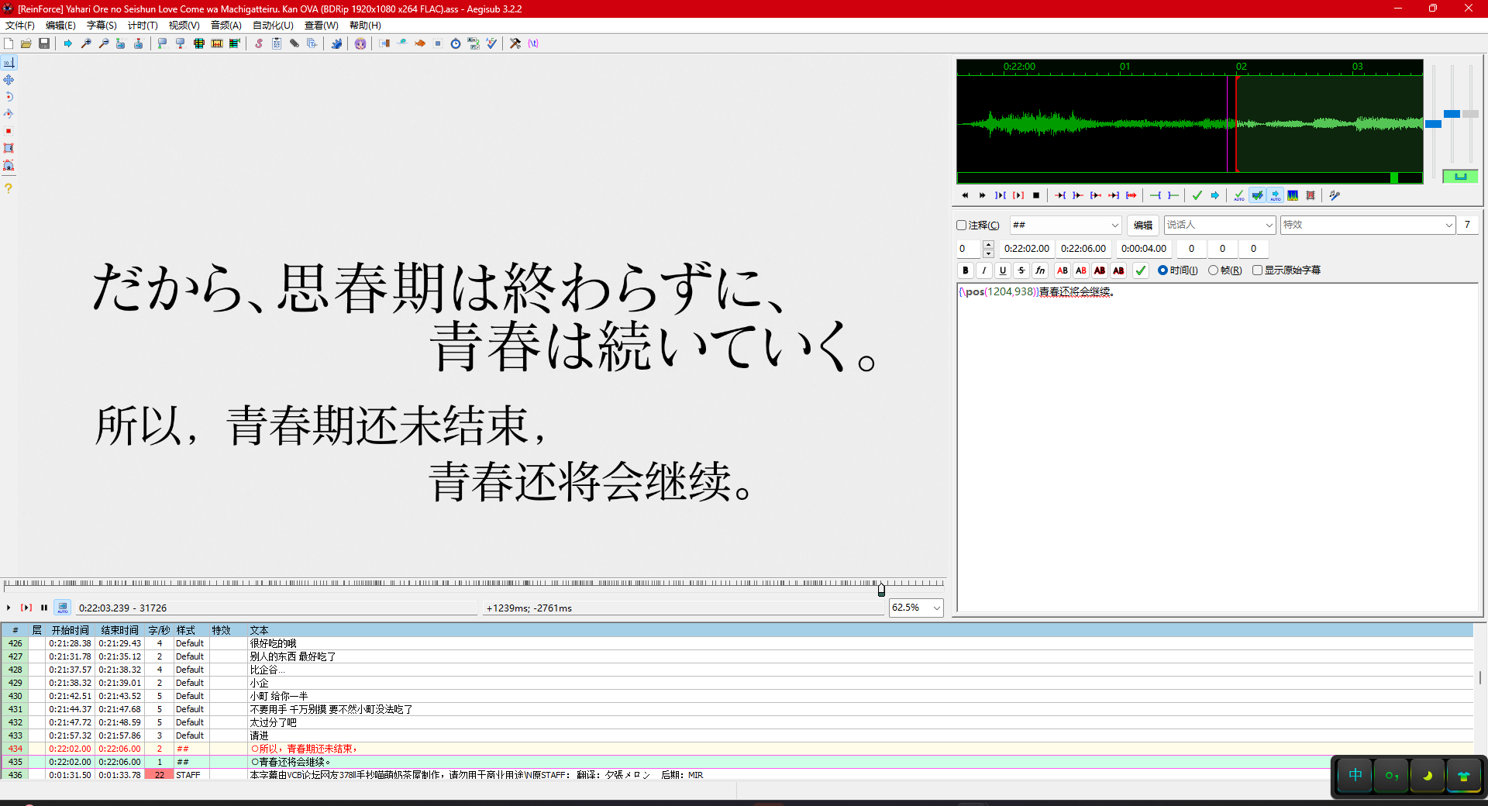This screenshot has width=1488, height=806.
Task: Select the Rotate on Z axis tool
Action: pyautogui.click(x=9, y=97)
